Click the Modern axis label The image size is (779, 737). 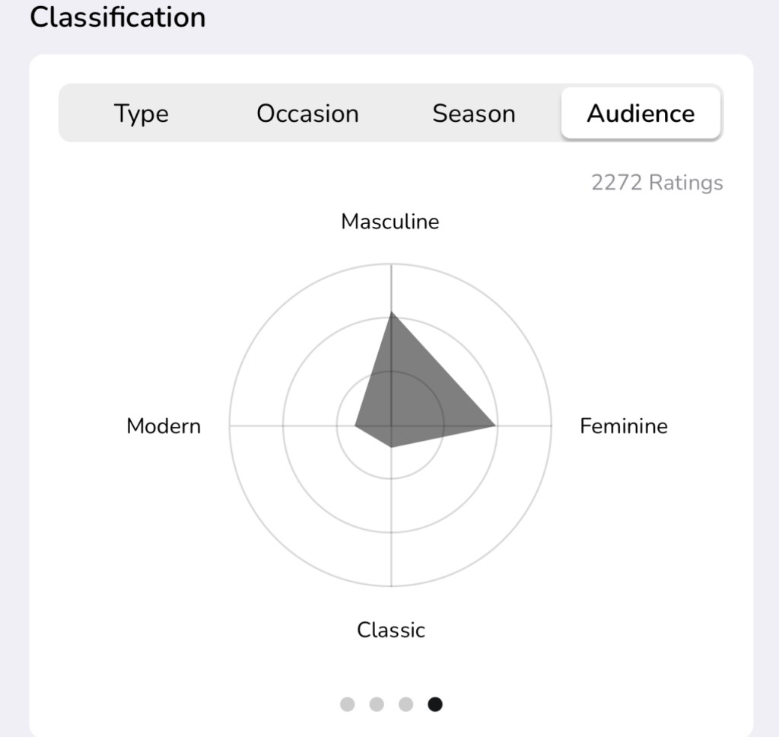tap(164, 426)
